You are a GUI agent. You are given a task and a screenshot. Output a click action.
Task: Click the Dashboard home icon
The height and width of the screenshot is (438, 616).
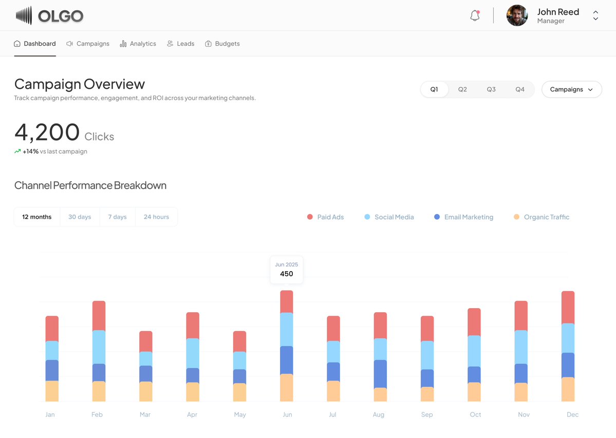[x=16, y=44]
